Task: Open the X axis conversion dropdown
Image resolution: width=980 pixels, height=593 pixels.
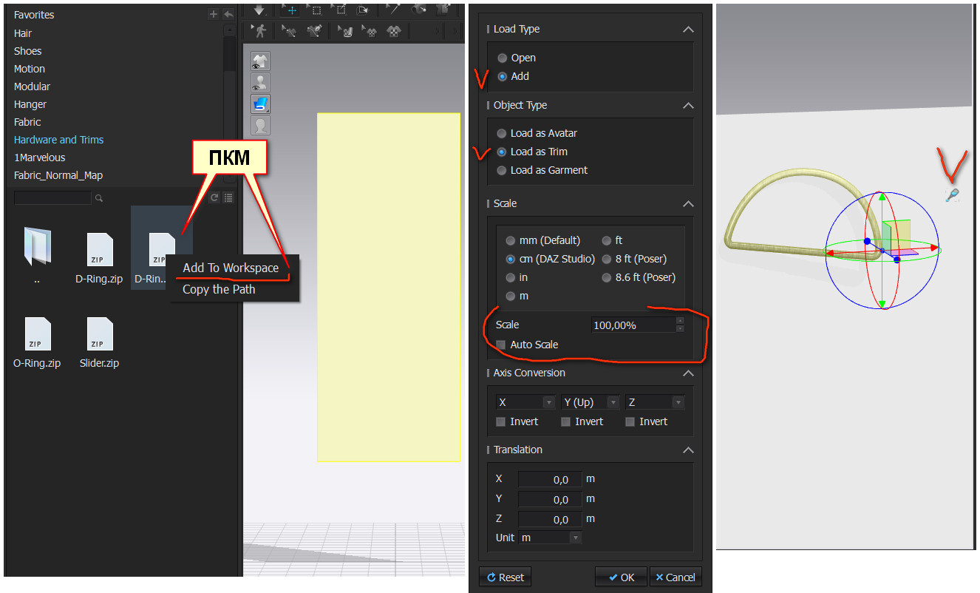Action: (x=525, y=402)
